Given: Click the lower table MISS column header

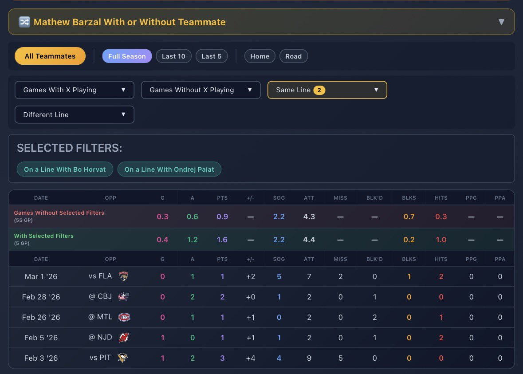Looking at the screenshot, I should (340, 259).
